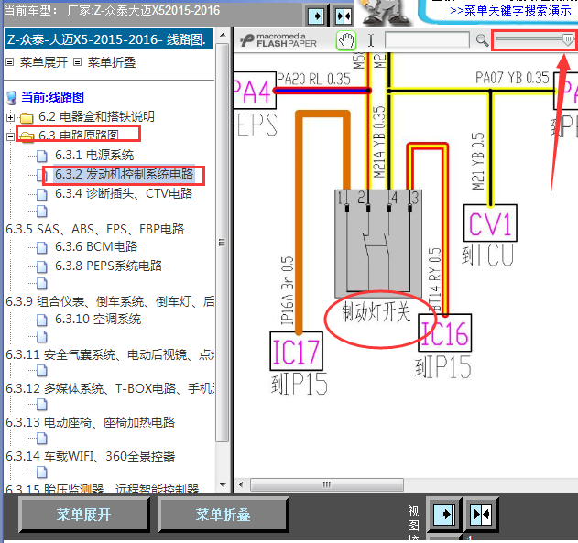Click the zoom slider handle

pyautogui.click(x=568, y=38)
